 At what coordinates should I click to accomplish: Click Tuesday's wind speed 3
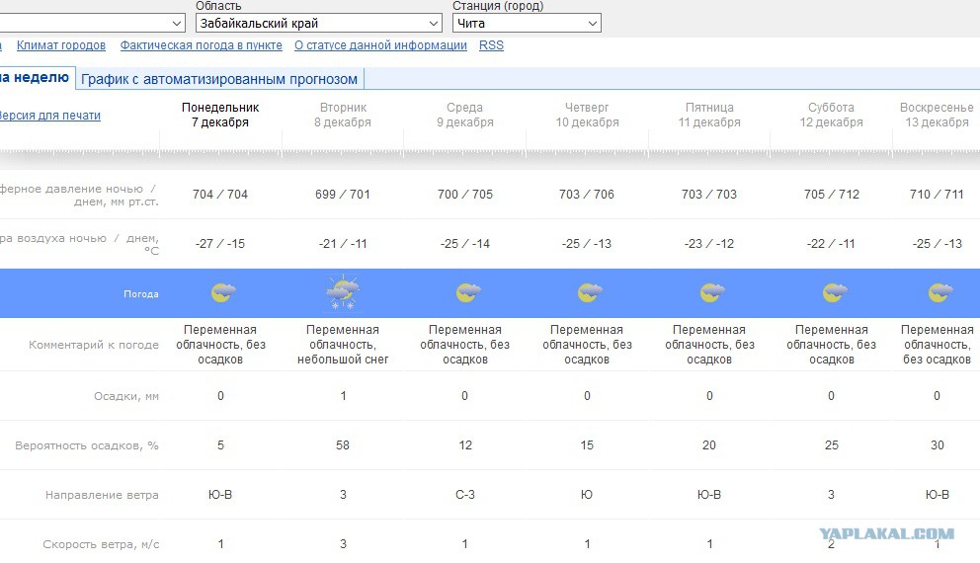pos(343,543)
